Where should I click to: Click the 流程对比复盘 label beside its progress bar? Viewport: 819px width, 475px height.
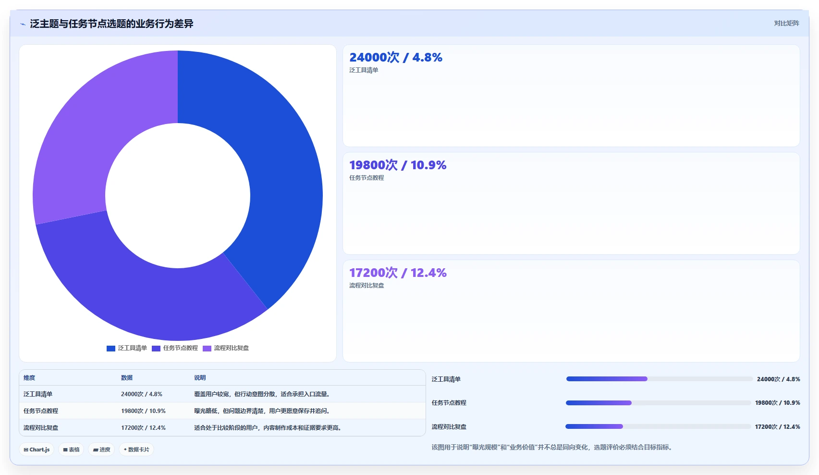pyautogui.click(x=449, y=427)
